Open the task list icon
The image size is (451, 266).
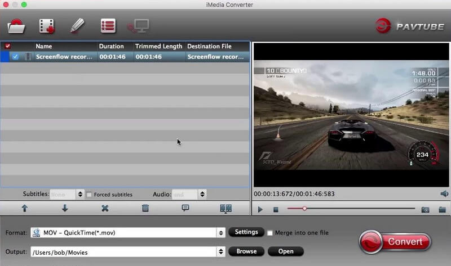[x=108, y=26]
